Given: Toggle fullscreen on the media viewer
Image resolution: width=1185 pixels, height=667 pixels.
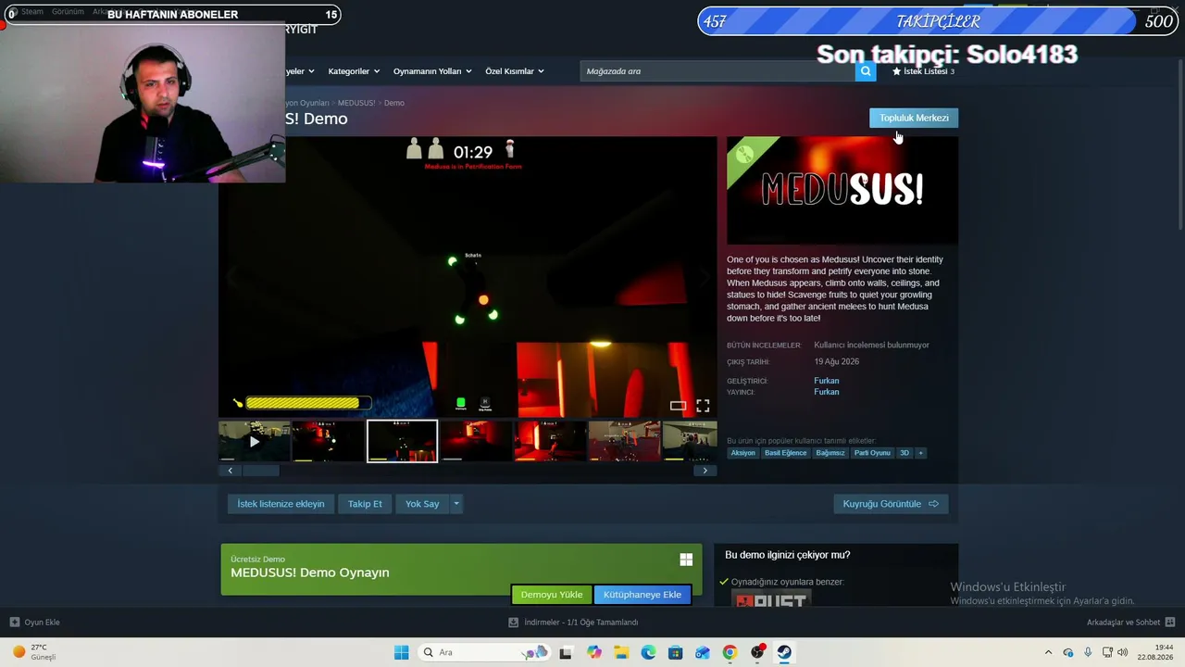Looking at the screenshot, I should 703,406.
